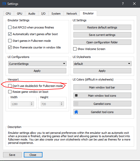Click the Height input field showing 720
Viewport: 140px width, 161px height.
50,104
